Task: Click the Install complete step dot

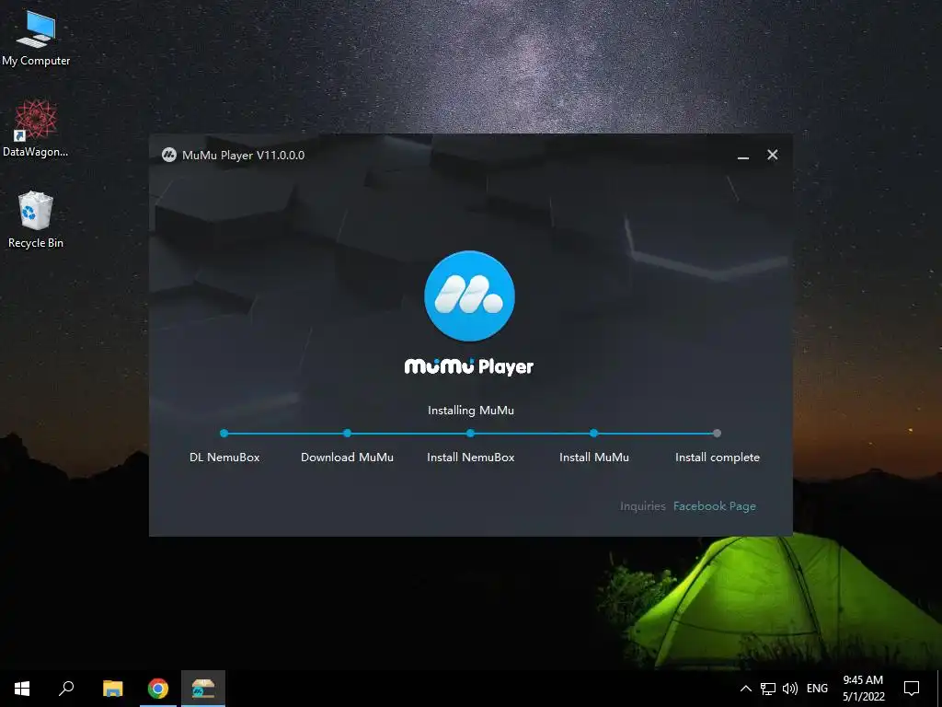Action: (717, 433)
